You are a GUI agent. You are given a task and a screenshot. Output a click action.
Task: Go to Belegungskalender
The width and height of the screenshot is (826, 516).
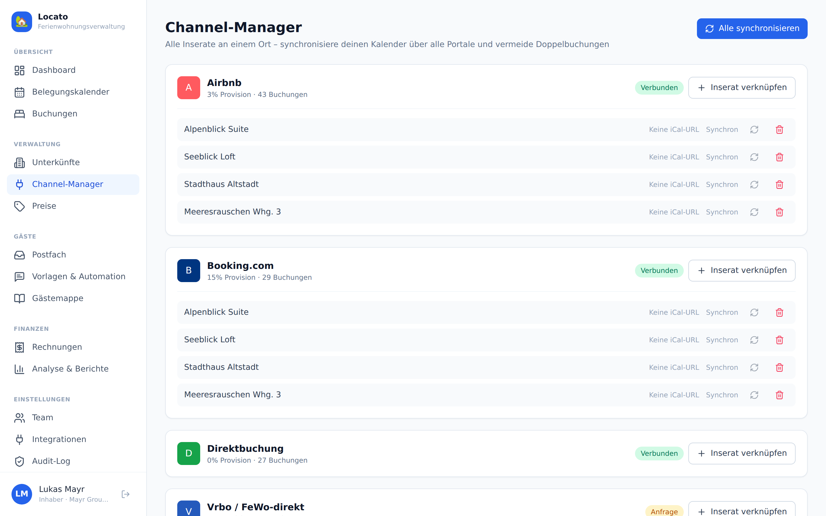click(x=73, y=92)
